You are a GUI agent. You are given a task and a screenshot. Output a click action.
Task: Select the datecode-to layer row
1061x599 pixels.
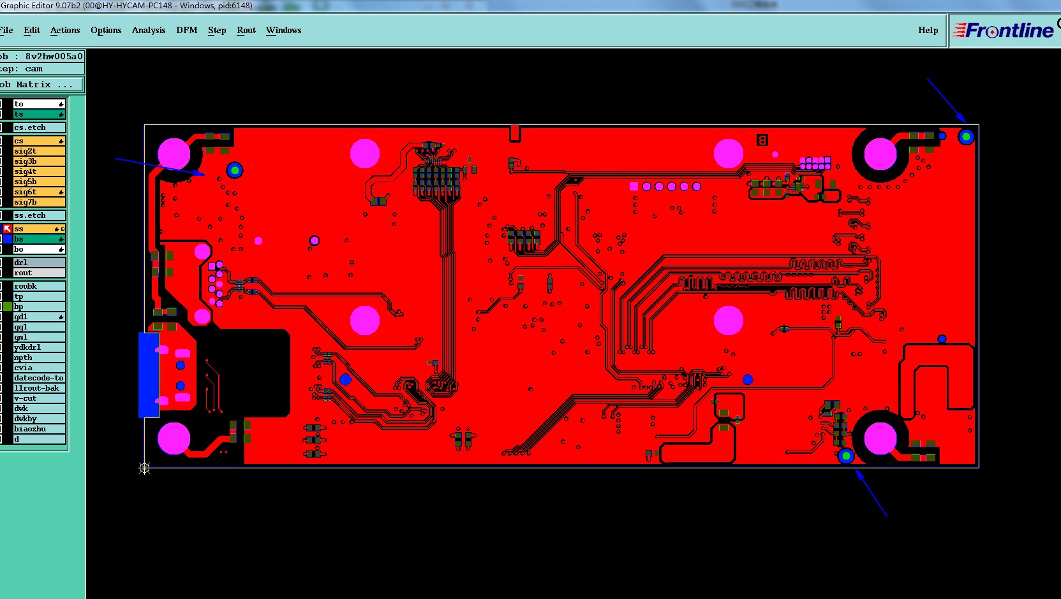(40, 378)
